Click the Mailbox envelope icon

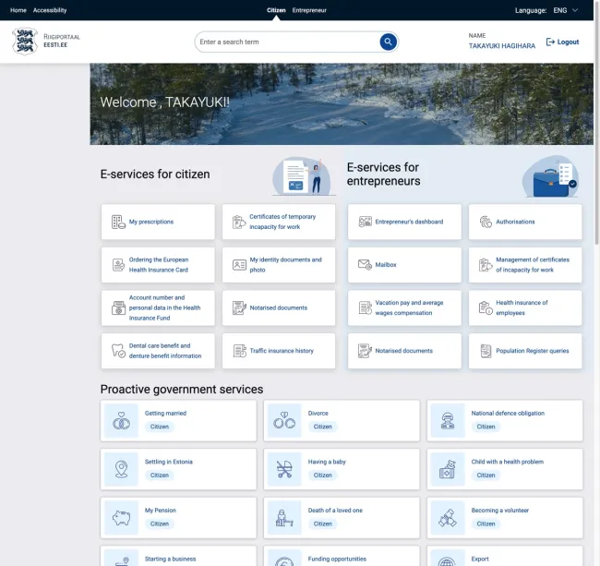[x=365, y=265]
